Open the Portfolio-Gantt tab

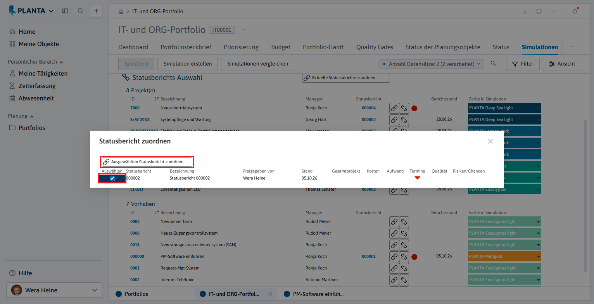click(323, 47)
